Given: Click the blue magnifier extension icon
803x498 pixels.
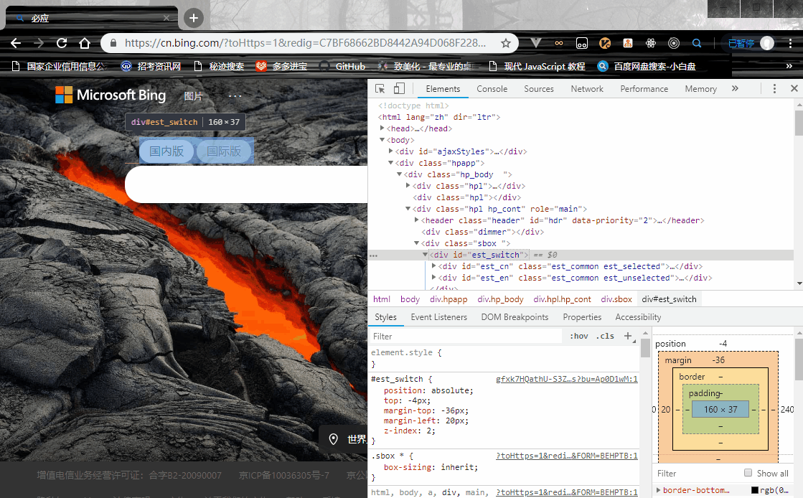Looking at the screenshot, I should coord(697,43).
